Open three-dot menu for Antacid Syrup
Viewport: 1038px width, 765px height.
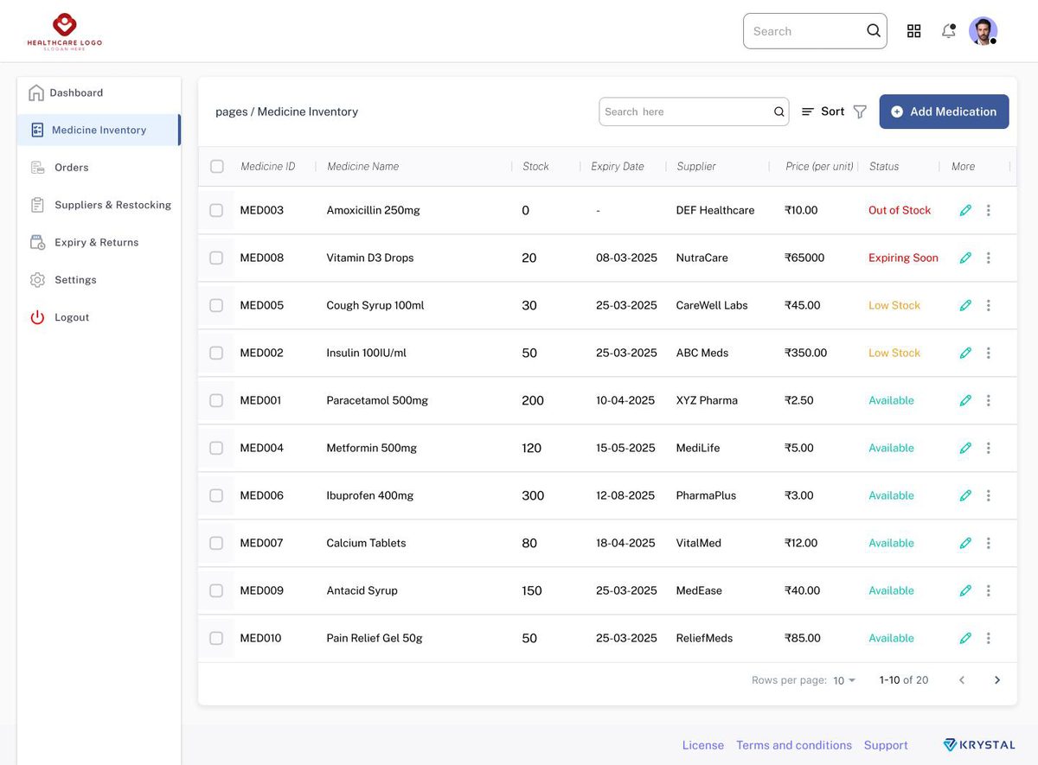coord(989,590)
